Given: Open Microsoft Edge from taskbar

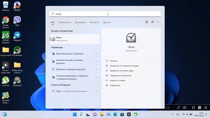Looking at the screenshot, I should pyautogui.click(x=115, y=114).
